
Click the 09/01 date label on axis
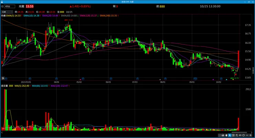pyautogui.click(x=192, y=82)
